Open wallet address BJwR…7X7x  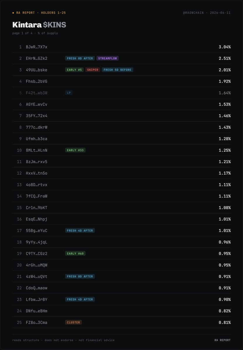(37, 47)
